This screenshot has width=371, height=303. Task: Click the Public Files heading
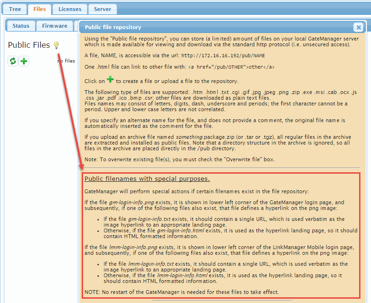[29, 45]
